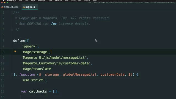This screenshot has height=99, width=176.
Task: Click the 'Magento_Ui/js/model/messageList' string
Action: tap(54, 58)
